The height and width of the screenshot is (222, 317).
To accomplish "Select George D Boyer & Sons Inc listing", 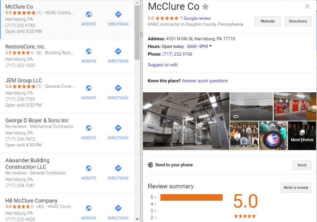I will tap(67, 133).
